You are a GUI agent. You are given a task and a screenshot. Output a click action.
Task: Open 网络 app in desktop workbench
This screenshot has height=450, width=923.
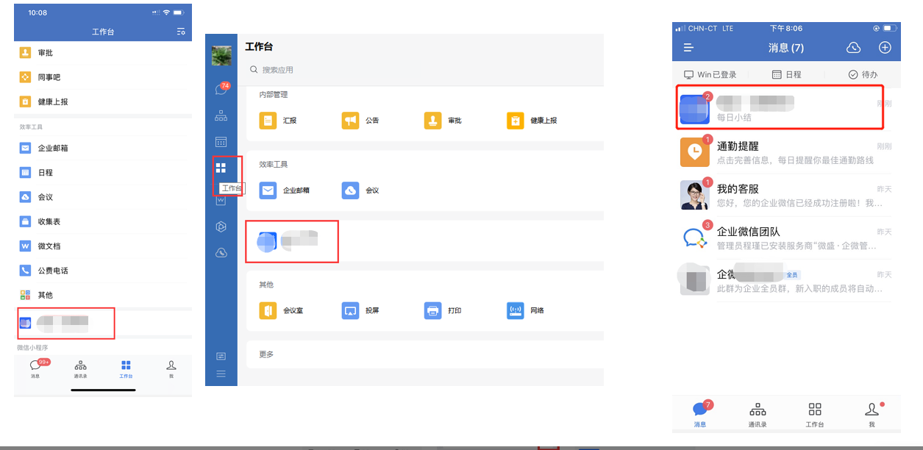click(x=526, y=311)
